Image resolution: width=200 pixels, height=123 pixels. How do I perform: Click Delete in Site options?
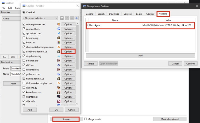90,63
